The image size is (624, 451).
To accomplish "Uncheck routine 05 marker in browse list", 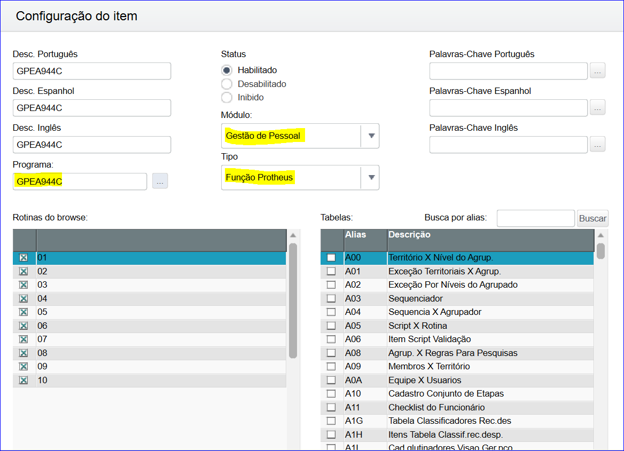I will coord(24,312).
